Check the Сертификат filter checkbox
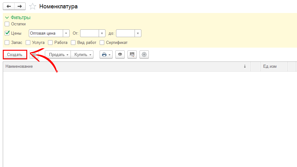This screenshot has height=167, width=297. tap(102, 43)
